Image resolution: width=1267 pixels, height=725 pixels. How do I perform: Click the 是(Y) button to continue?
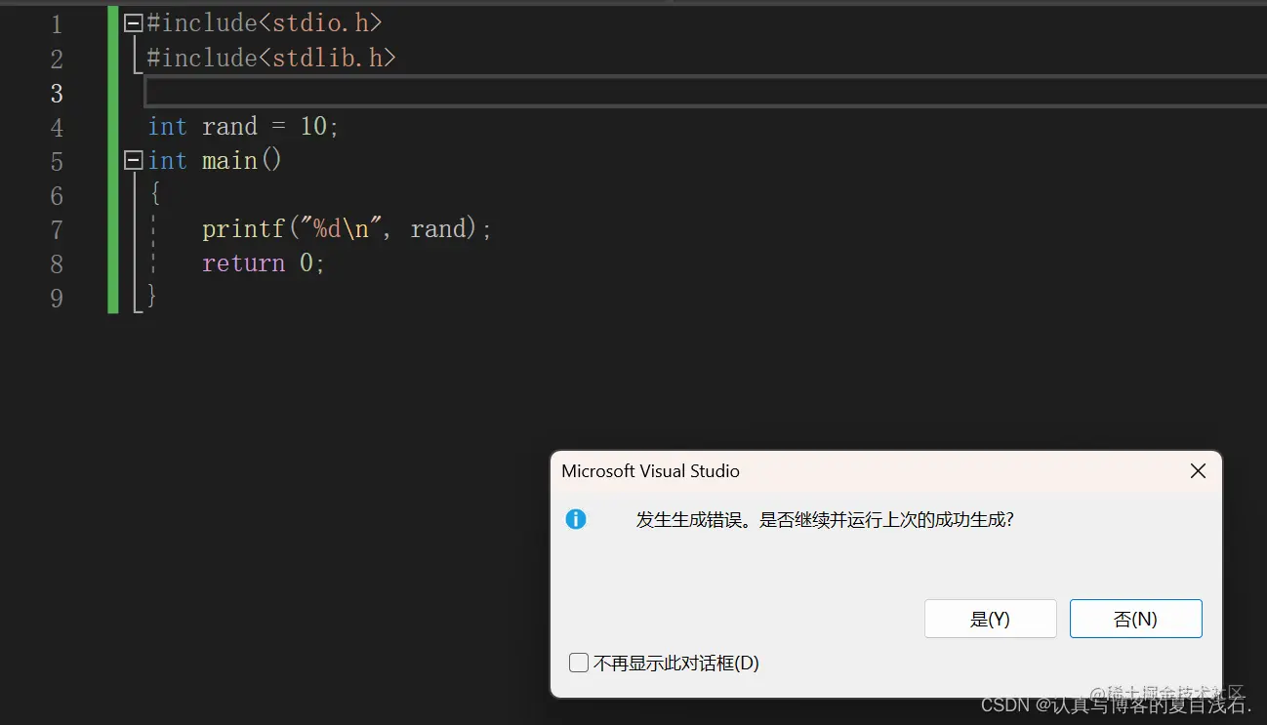[x=990, y=619]
